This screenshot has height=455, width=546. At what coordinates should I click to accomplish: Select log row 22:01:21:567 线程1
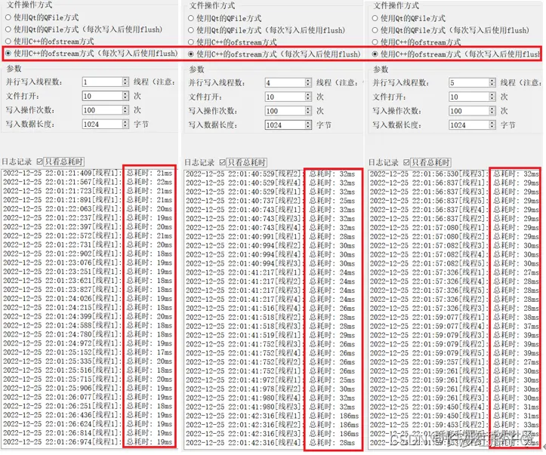(88, 182)
